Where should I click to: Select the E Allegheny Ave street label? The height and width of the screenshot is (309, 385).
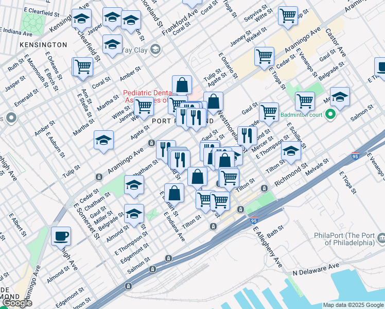(268, 247)
